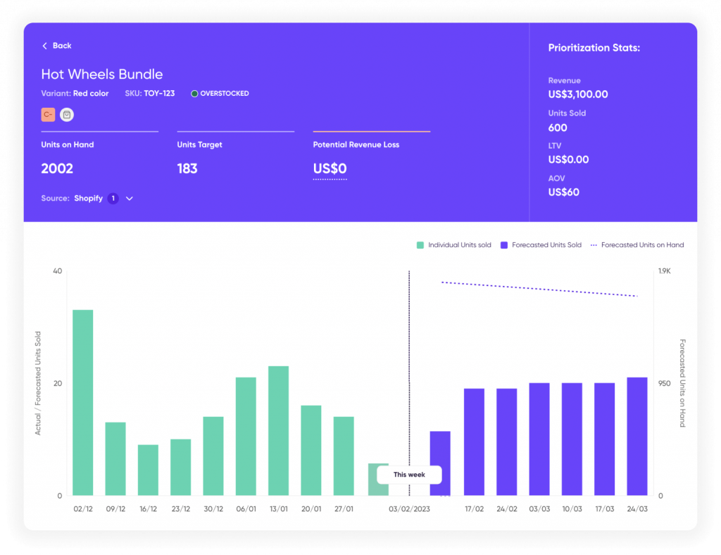Click the This week tooltip marker
The image size is (721, 555).
[x=409, y=475]
